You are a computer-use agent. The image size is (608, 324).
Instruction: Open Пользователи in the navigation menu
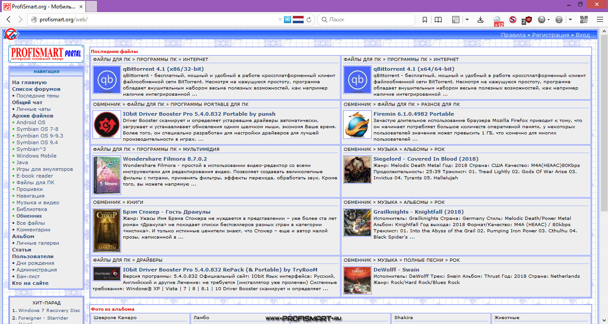pyautogui.click(x=32, y=256)
